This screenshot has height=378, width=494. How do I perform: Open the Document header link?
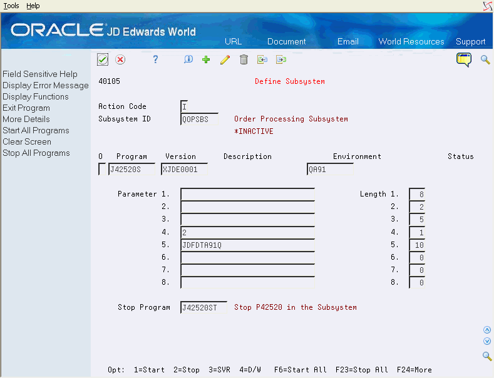(x=286, y=41)
